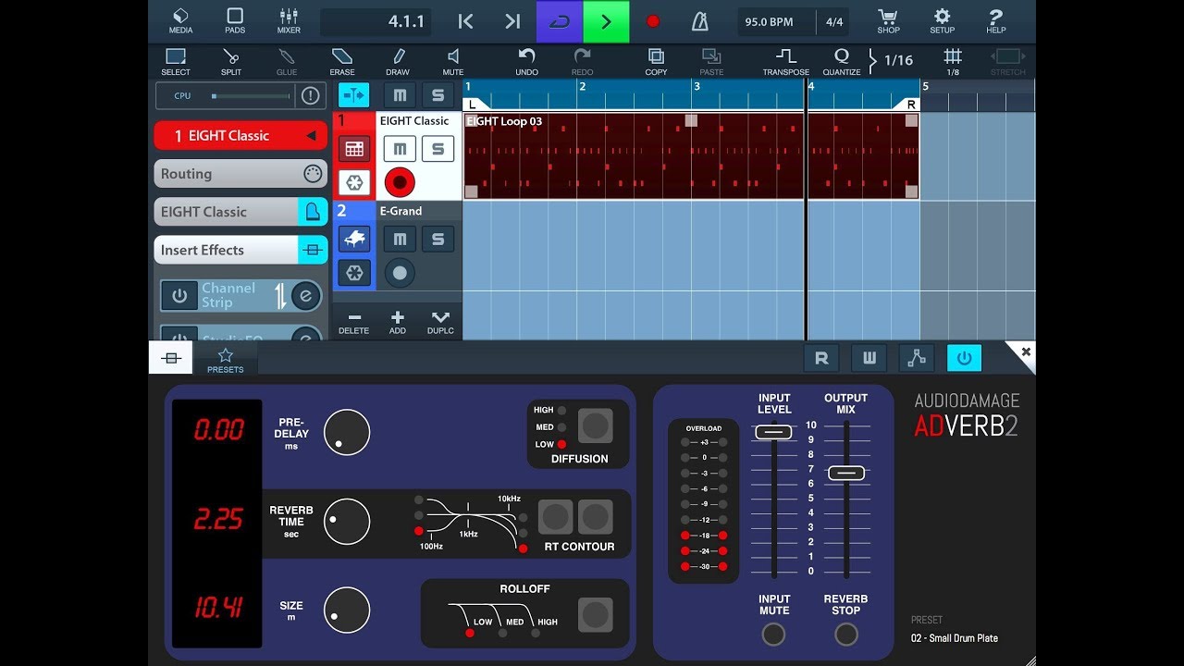The image size is (1184, 666).
Task: Expand the Insert Effects section
Action: pyautogui.click(x=240, y=250)
